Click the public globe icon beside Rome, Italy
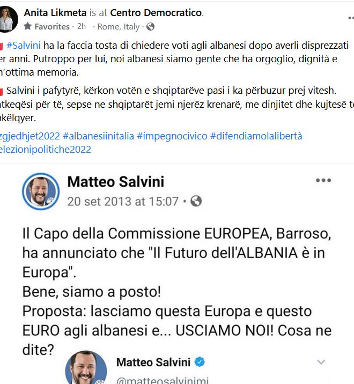 coord(150,26)
